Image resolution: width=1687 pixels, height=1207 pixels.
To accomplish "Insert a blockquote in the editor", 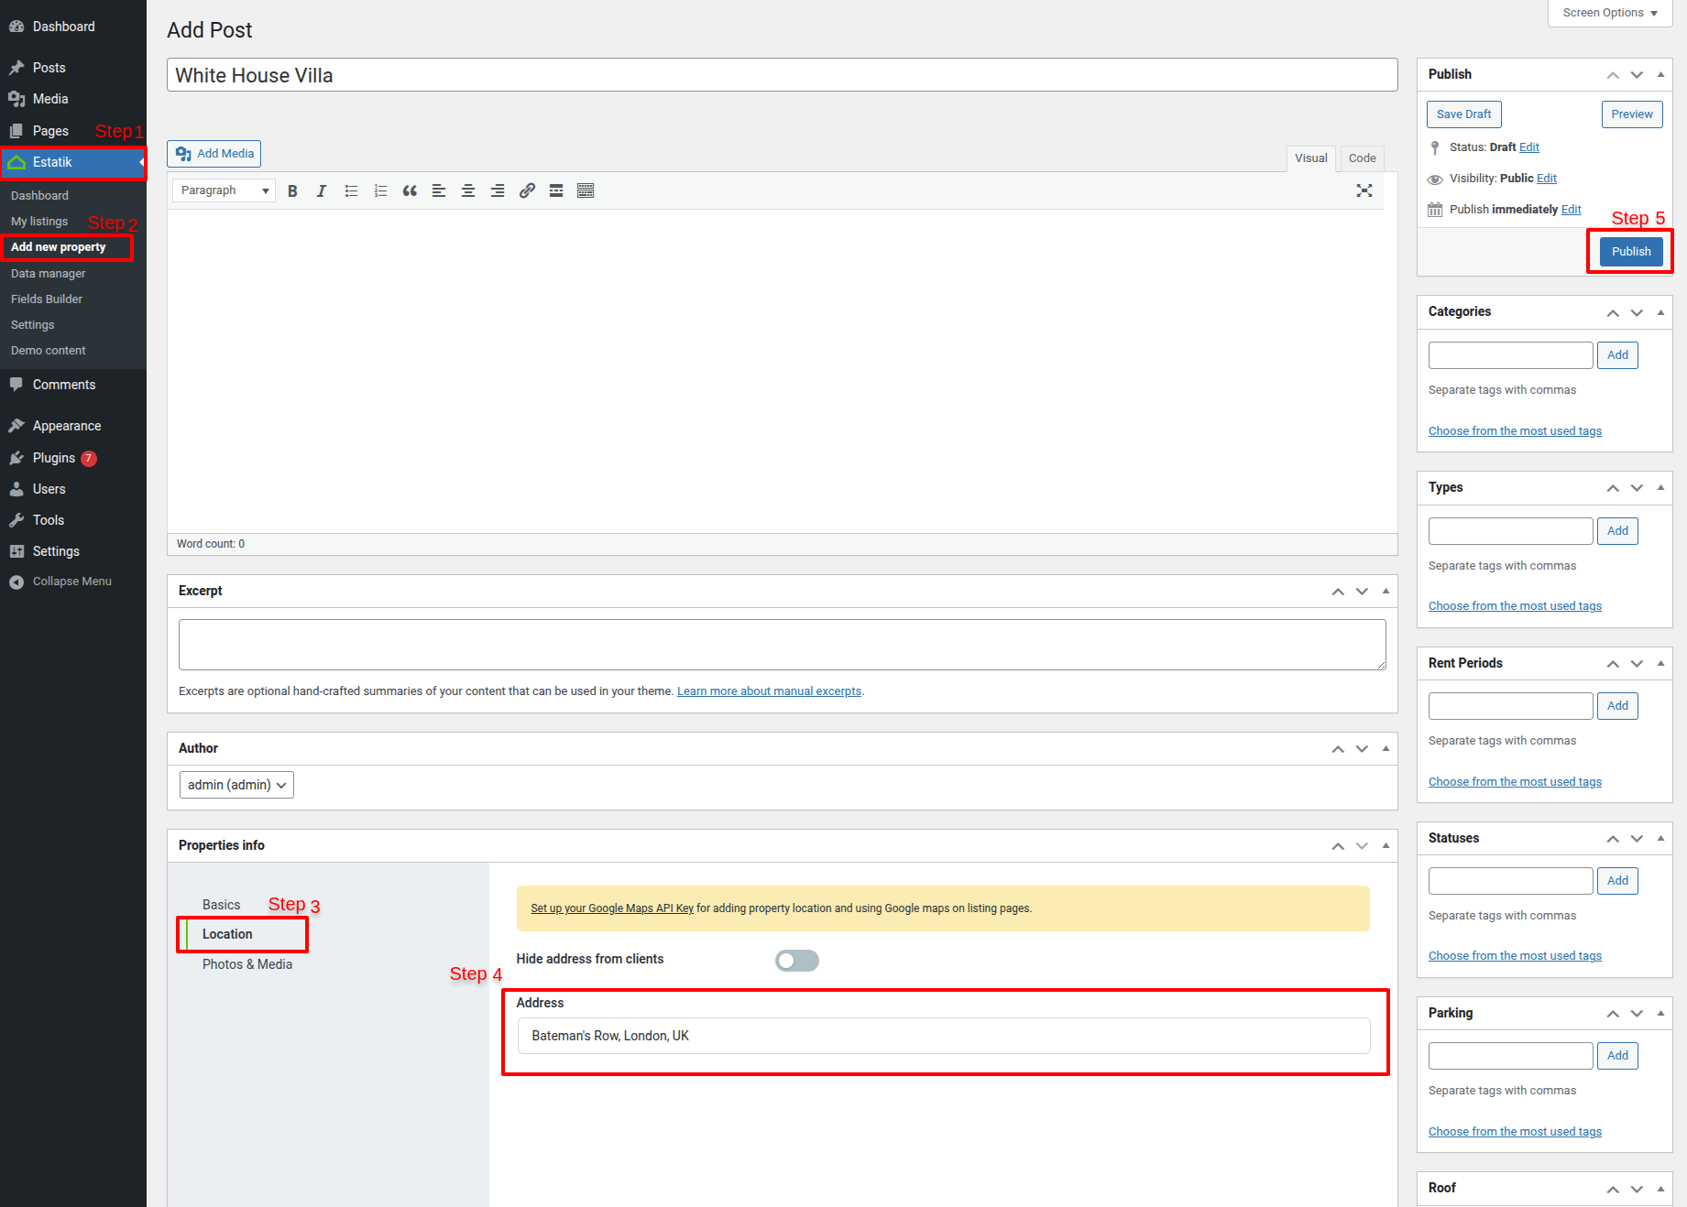I will [410, 190].
